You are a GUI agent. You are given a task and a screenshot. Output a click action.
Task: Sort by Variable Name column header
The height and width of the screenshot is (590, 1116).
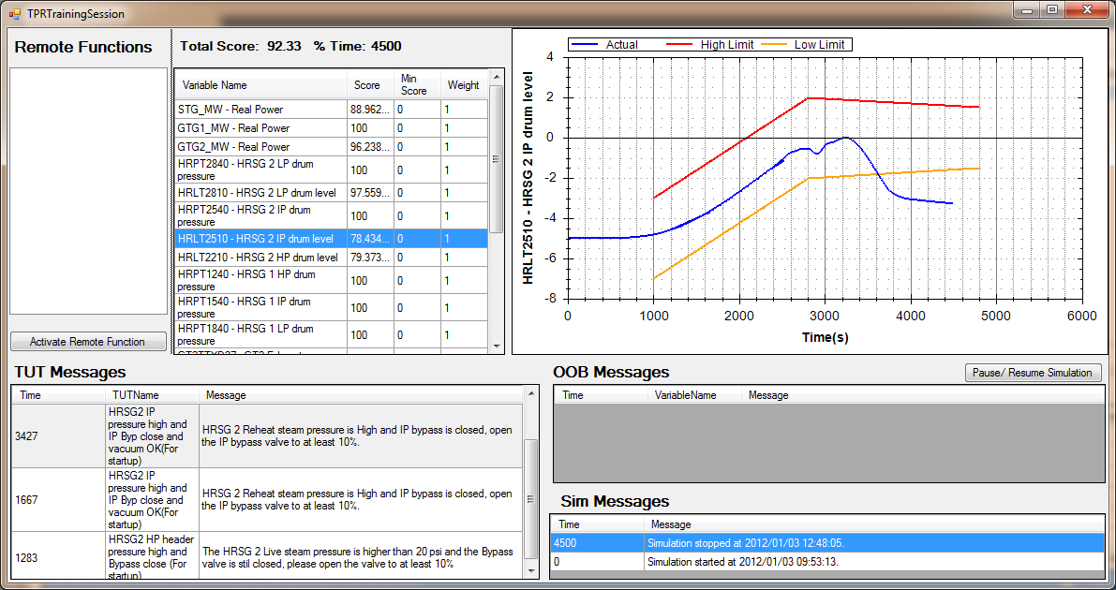260,85
